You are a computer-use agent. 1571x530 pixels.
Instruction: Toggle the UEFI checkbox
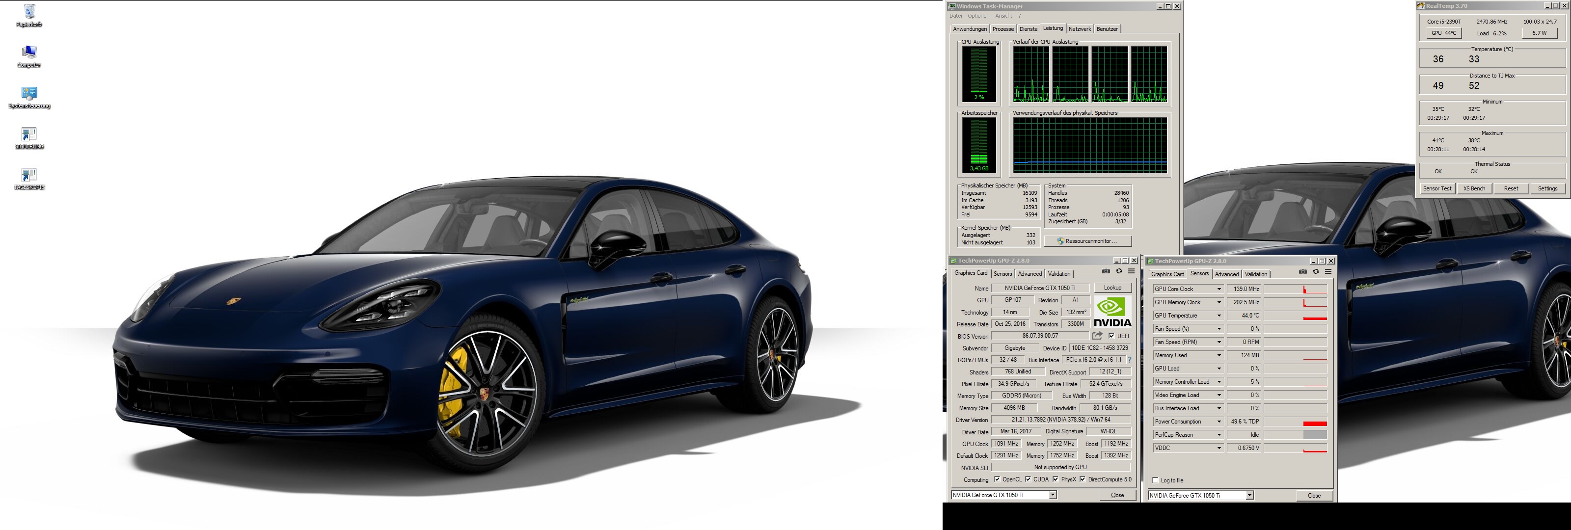1111,336
